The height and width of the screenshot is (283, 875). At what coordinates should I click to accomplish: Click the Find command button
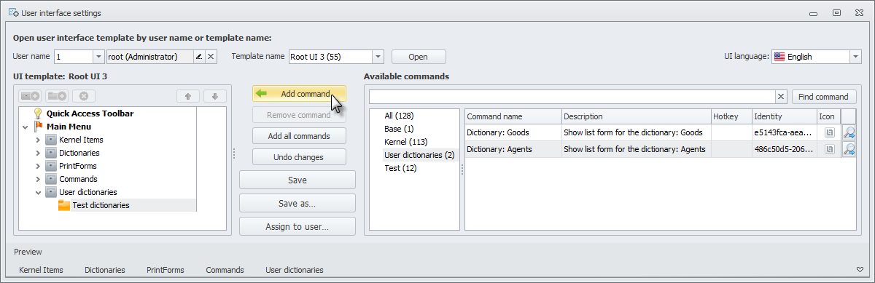click(823, 97)
